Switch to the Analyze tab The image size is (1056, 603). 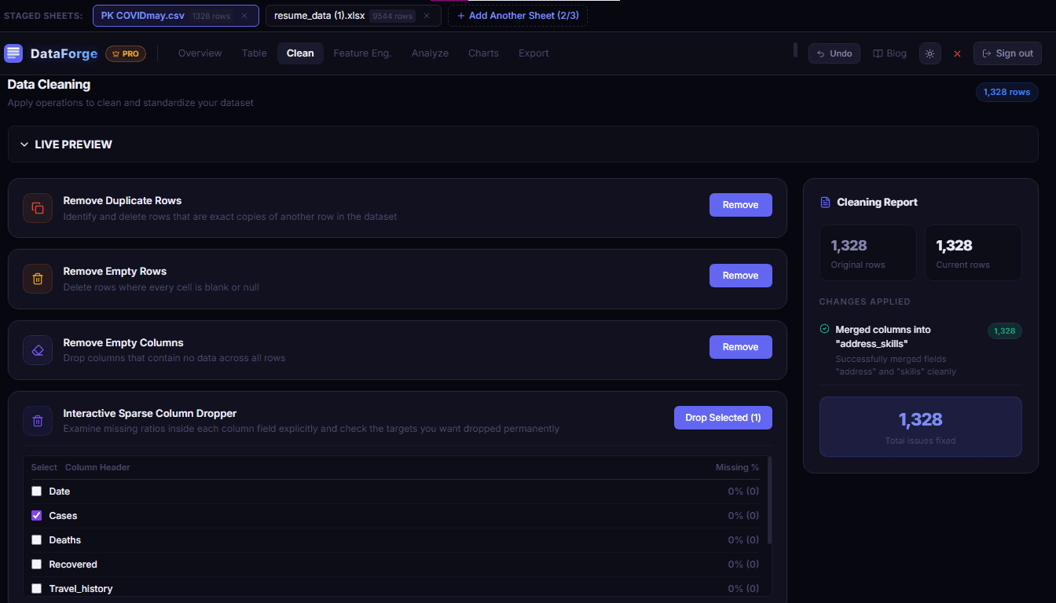click(430, 53)
